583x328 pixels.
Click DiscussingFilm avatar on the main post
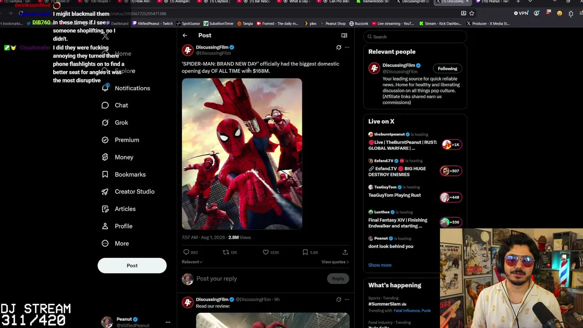pos(188,50)
